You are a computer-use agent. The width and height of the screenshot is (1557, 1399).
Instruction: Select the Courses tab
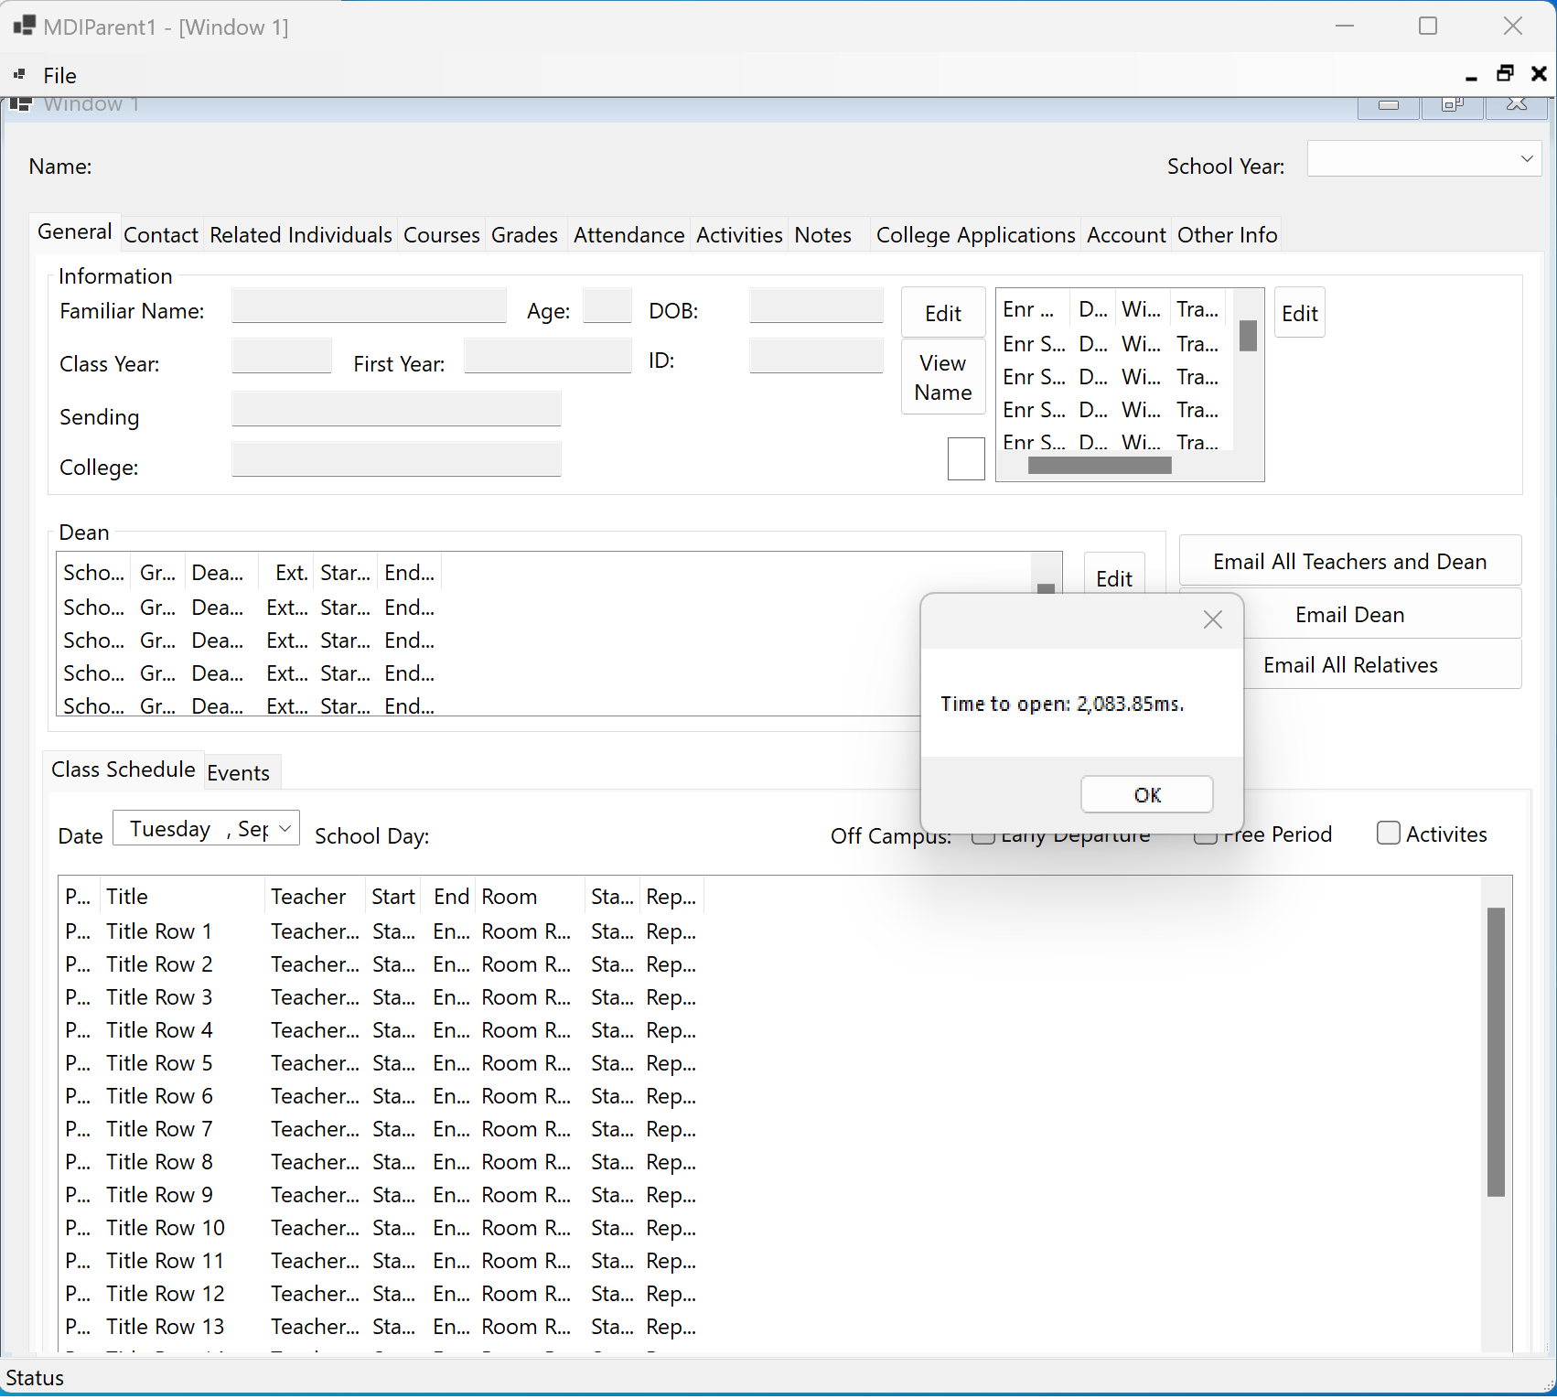(x=442, y=235)
